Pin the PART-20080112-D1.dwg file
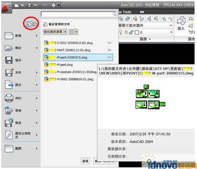Image resolution: width=197 pixels, height=169 pixels. (109, 50)
